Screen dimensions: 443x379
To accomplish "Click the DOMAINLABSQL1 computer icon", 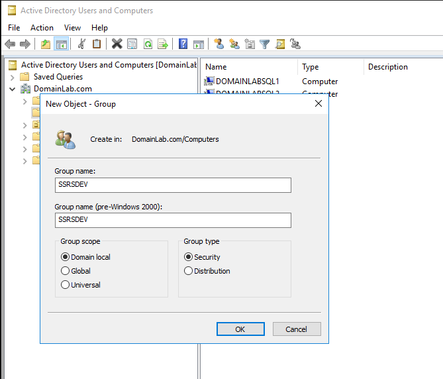I will (209, 81).
